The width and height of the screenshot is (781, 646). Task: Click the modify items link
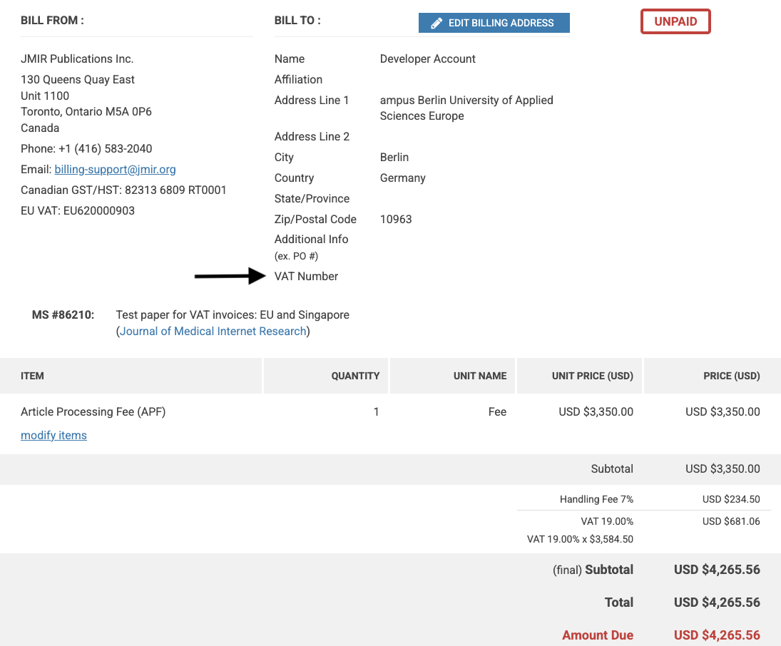click(53, 436)
